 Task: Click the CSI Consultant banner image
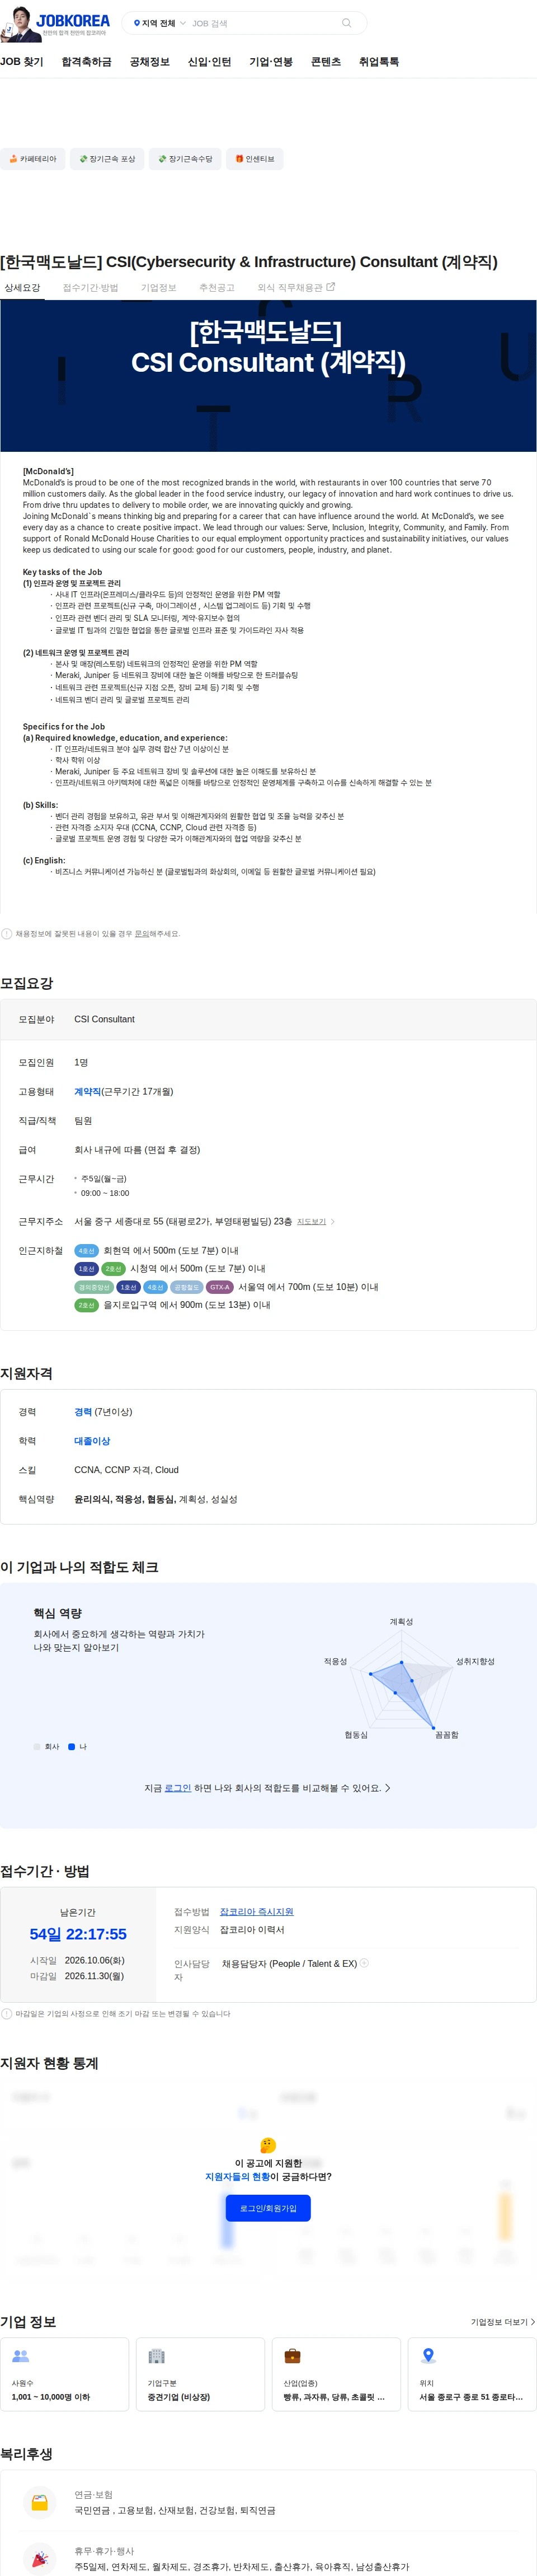(268, 375)
